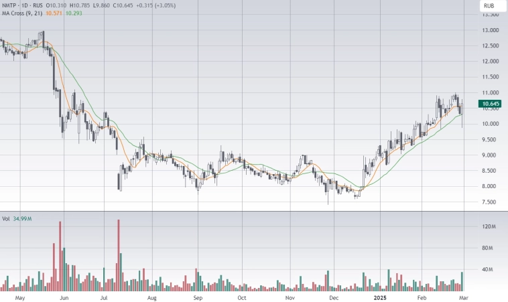Click the 9.000 price axis label
The width and height of the screenshot is (508, 302).
(489, 155)
